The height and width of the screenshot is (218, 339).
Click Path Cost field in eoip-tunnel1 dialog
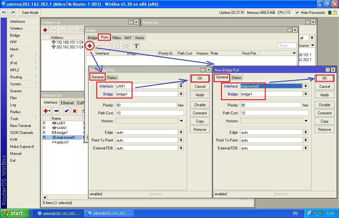(274, 113)
